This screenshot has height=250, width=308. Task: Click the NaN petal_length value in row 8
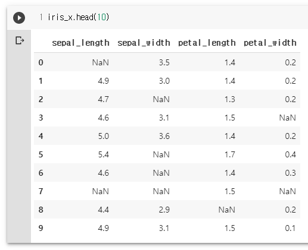point(227,210)
